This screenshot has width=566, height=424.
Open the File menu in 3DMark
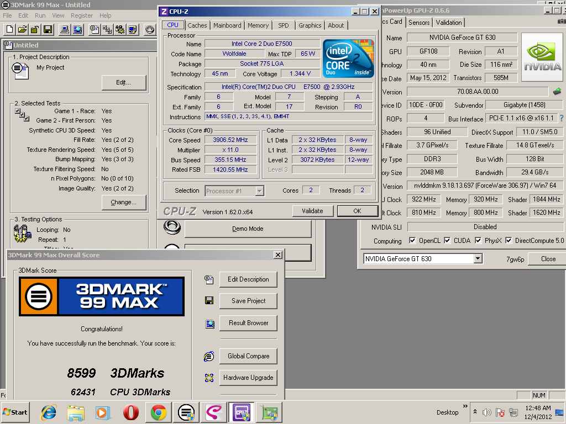coord(7,15)
